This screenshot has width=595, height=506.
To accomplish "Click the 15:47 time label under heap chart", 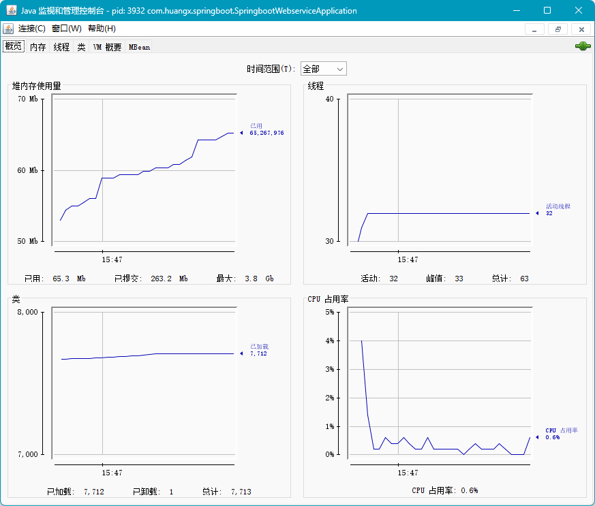I will [112, 259].
